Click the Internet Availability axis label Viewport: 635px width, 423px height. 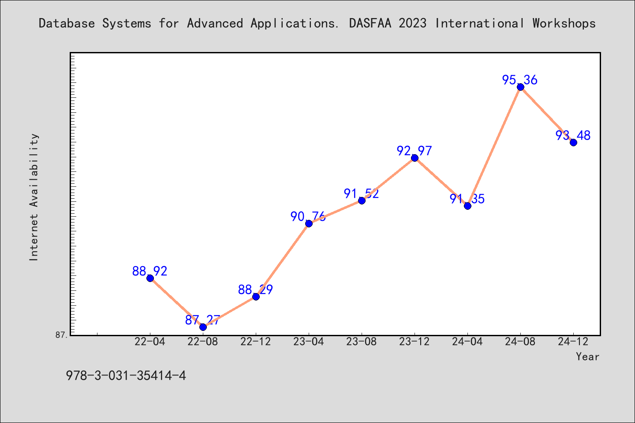click(x=34, y=197)
